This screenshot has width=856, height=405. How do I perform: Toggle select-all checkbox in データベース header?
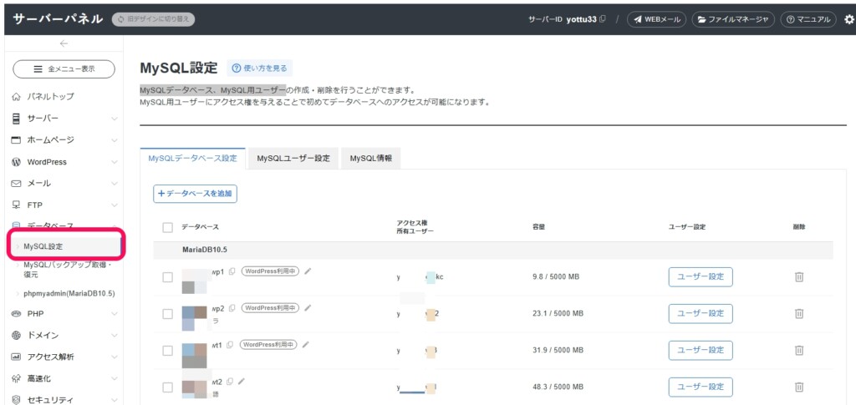coord(167,227)
